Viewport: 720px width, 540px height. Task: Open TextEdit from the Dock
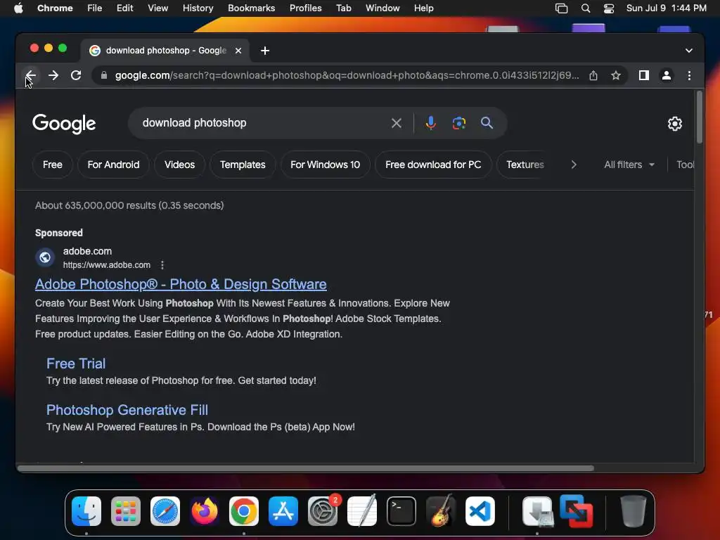[362, 511]
